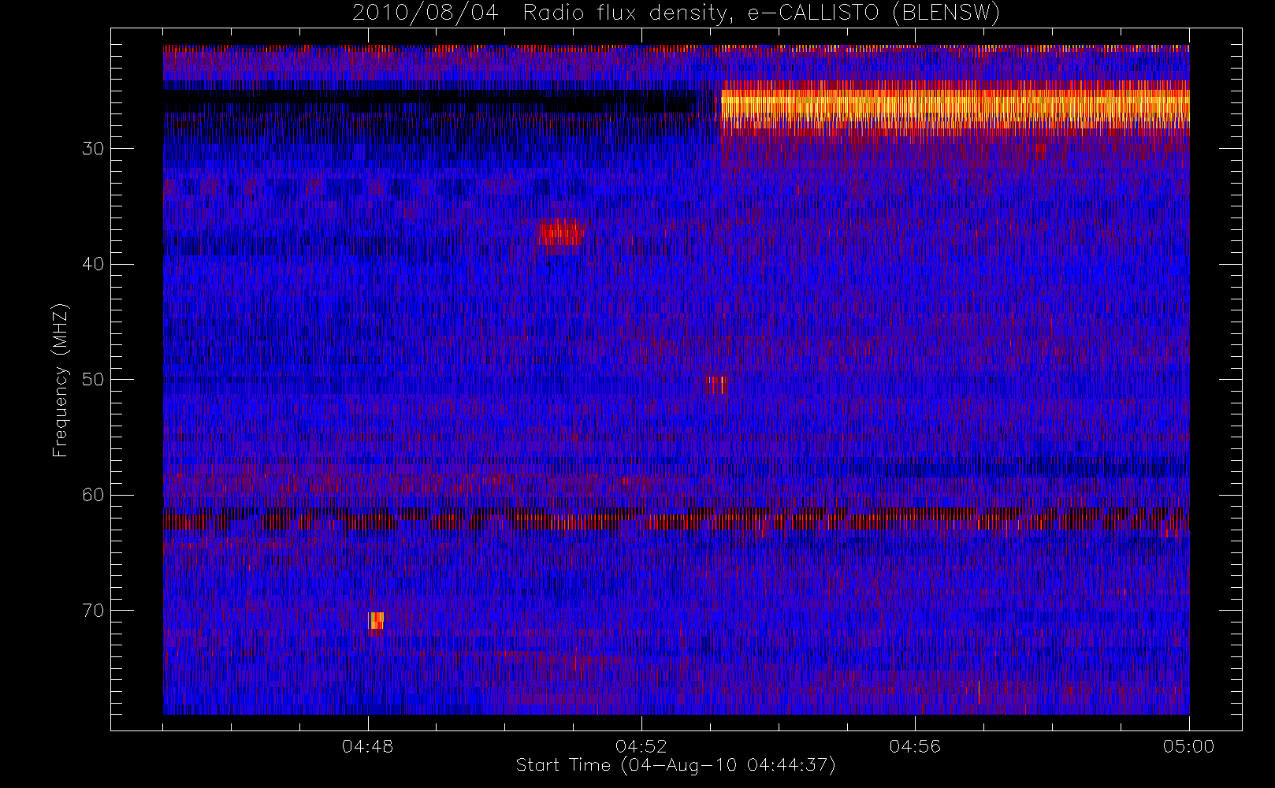Click the "Frequency (MHZ)" axis label

(61, 380)
